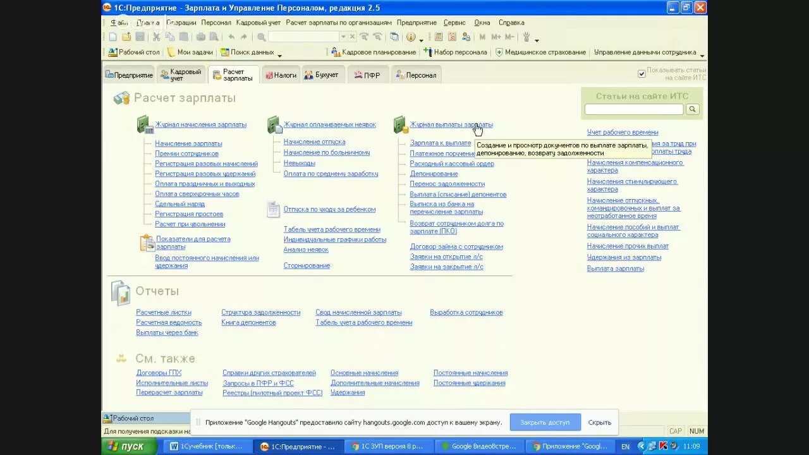Click the New document toolbar icon
809x455 pixels.
click(x=113, y=37)
